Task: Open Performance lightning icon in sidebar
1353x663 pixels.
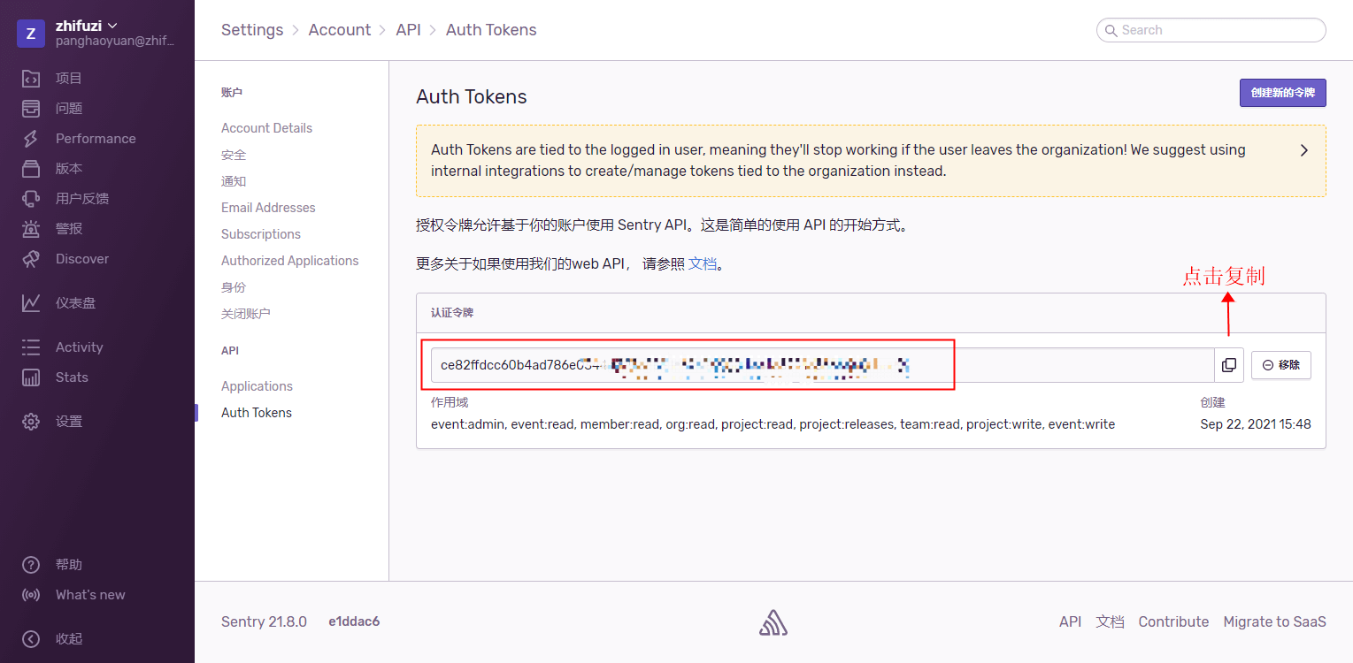Action: pos(31,139)
